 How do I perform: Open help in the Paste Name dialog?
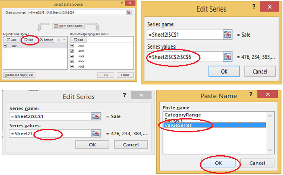(x=250, y=96)
